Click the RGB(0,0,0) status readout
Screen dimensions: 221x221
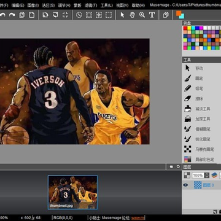pyautogui.click(x=63, y=218)
